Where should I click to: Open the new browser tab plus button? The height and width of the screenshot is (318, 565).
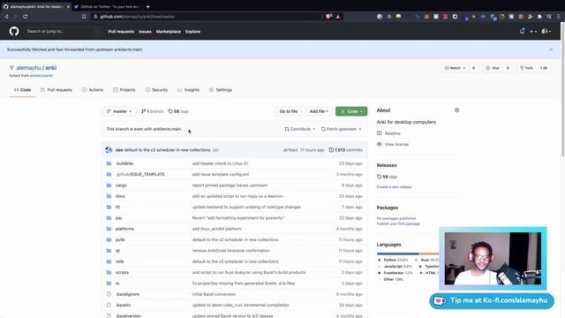coord(147,6)
